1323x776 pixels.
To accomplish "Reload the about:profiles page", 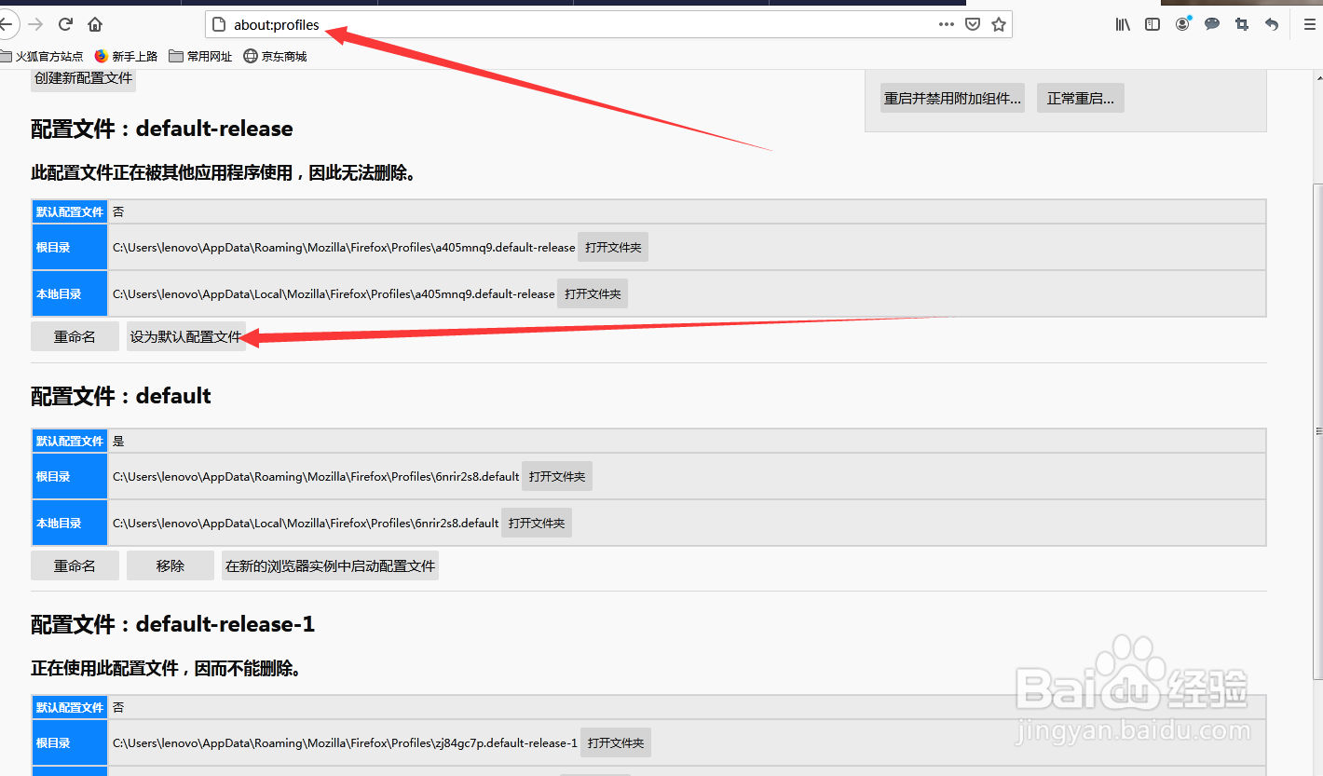I will (x=65, y=24).
